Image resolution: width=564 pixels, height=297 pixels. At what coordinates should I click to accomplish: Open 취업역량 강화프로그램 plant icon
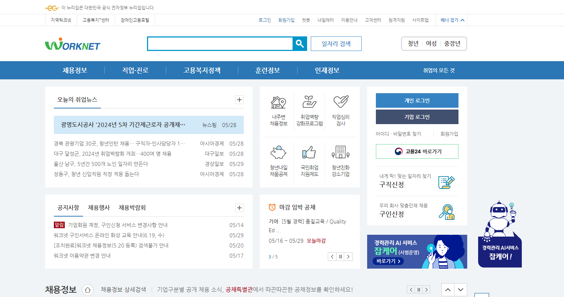click(310, 102)
